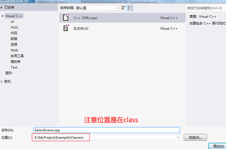Select the C++ file (.cpp) template icon
Screen dimensions: 226x149
pyautogui.click(x=66, y=18)
